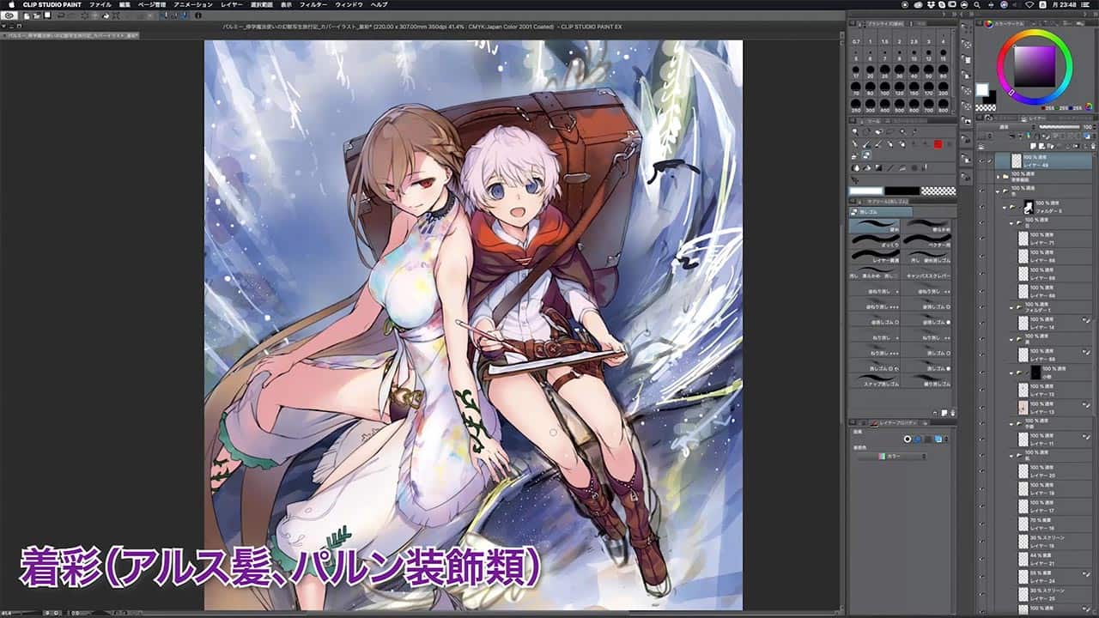Collapse the 目 layer folder
This screenshot has height=618, width=1099.
tap(1013, 223)
